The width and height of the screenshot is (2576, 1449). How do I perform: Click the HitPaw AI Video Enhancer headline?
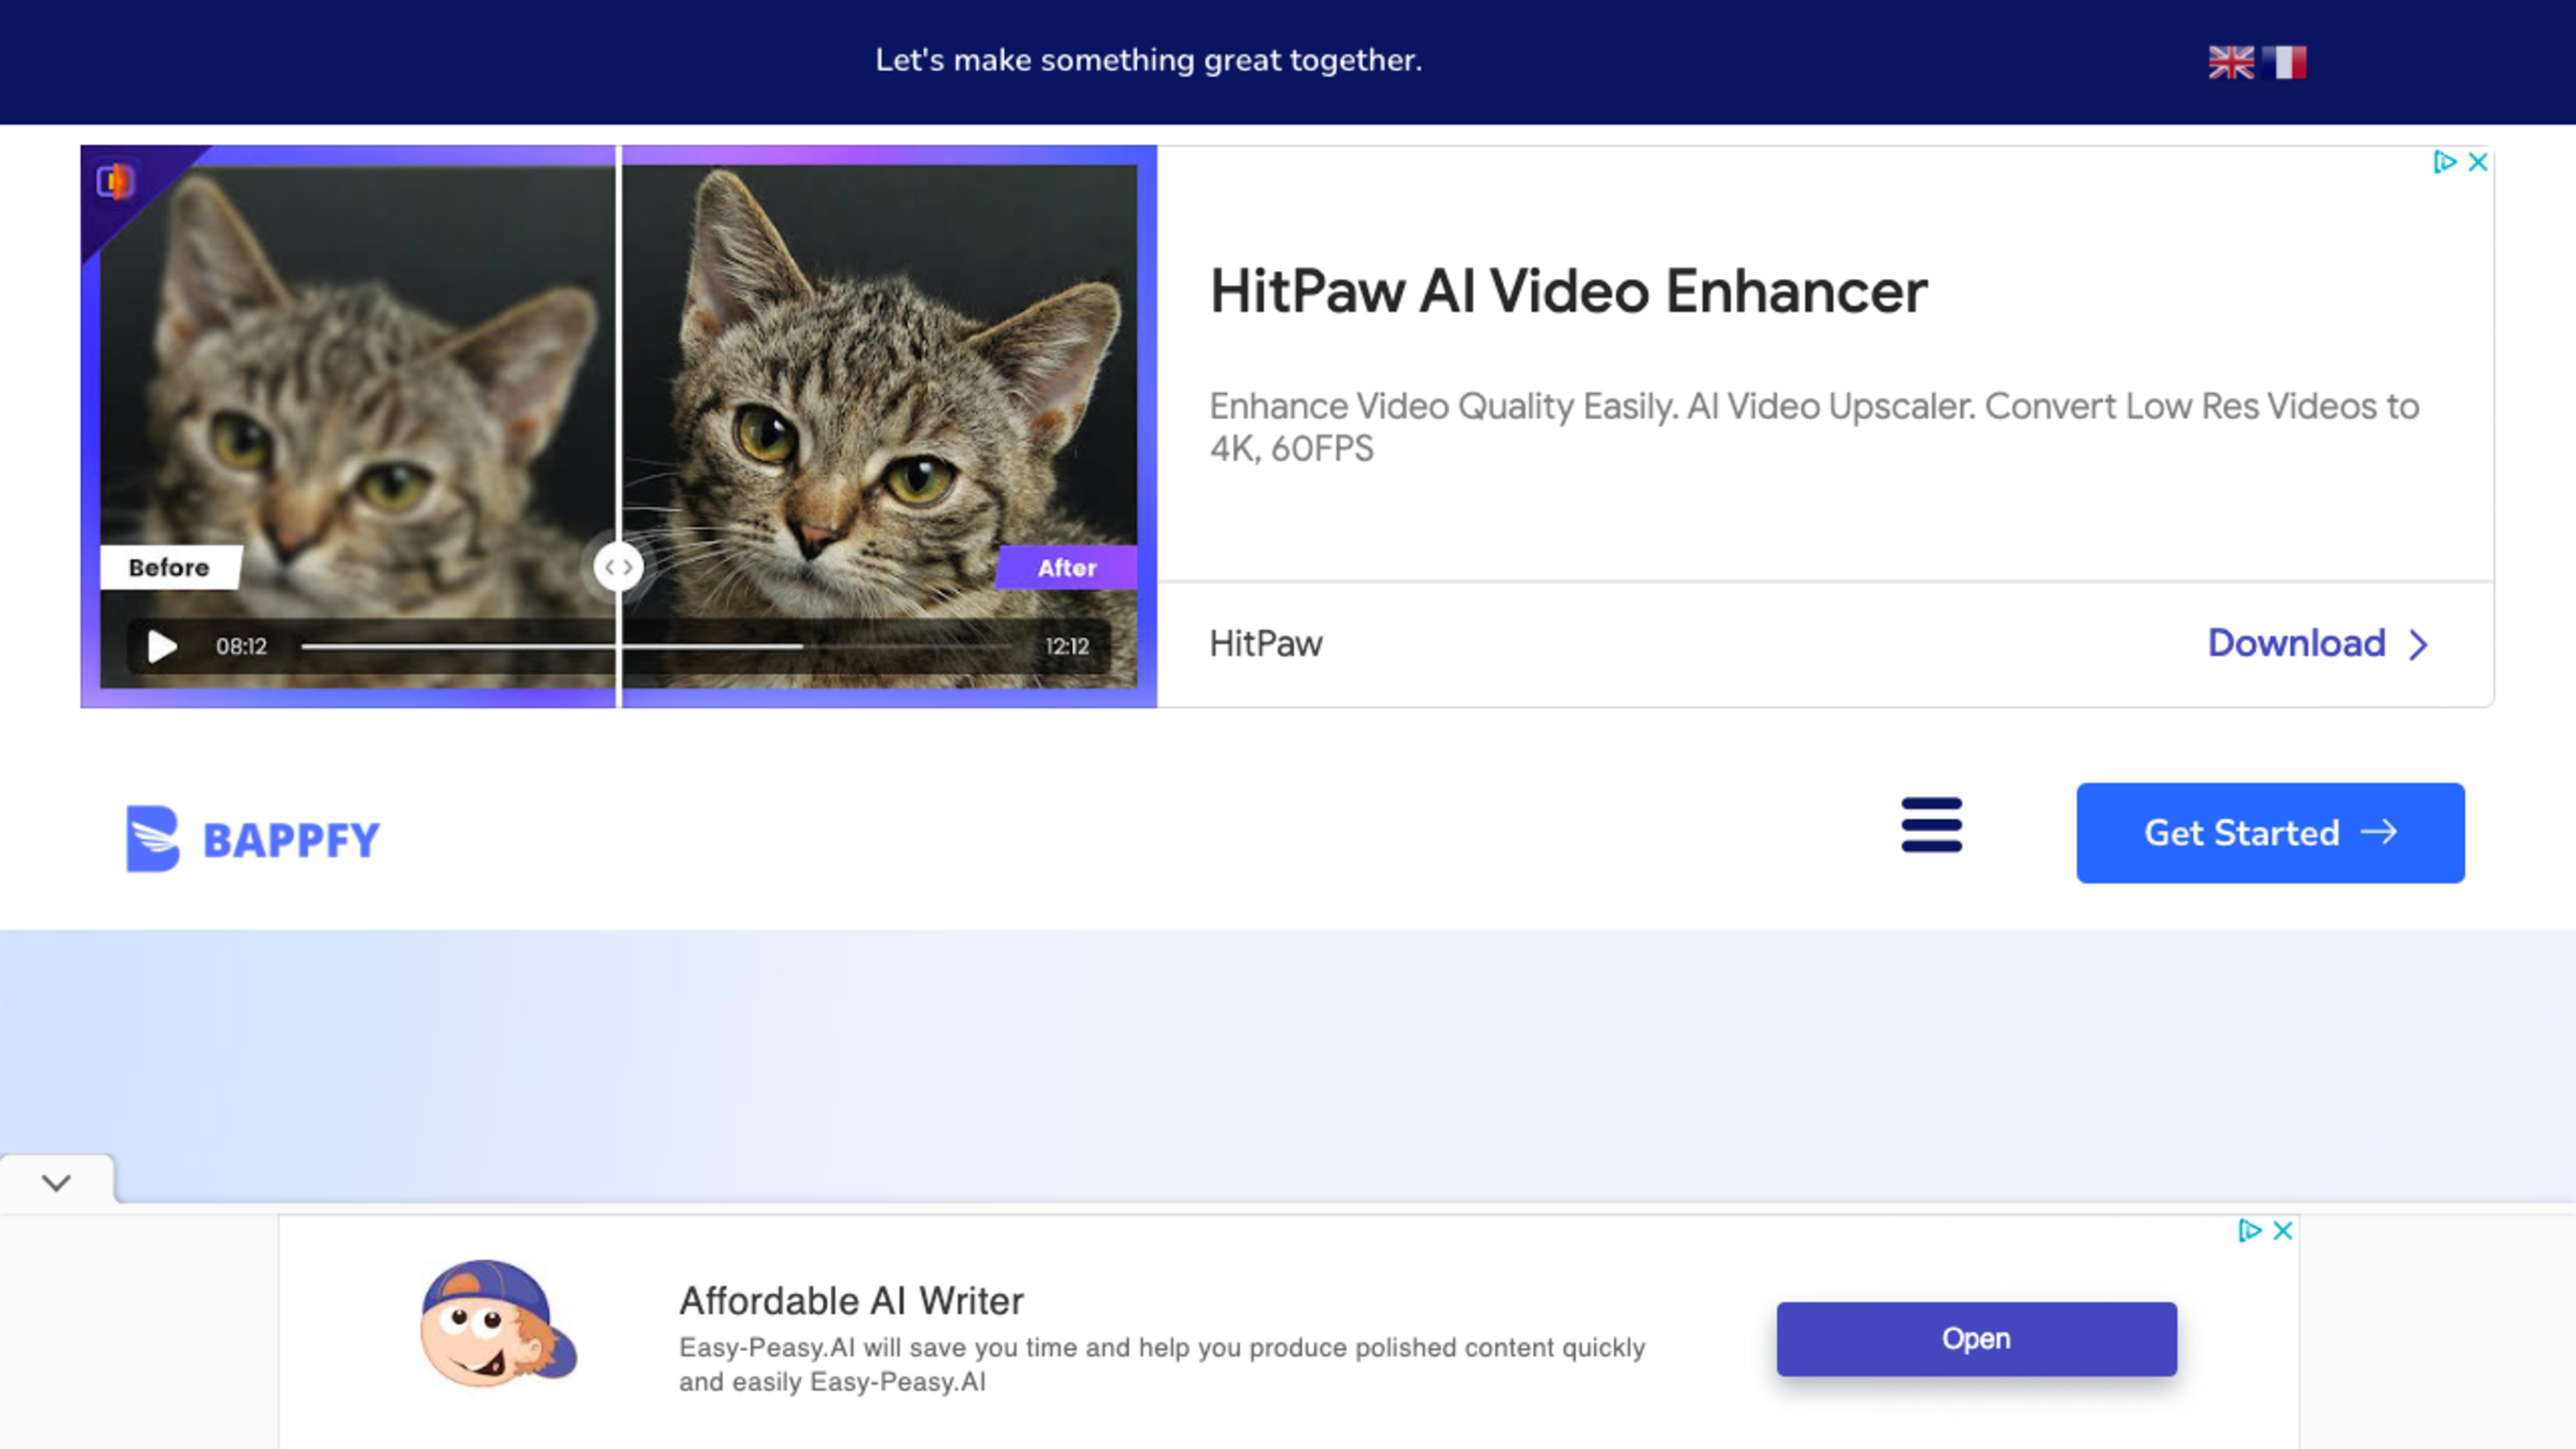point(1568,291)
